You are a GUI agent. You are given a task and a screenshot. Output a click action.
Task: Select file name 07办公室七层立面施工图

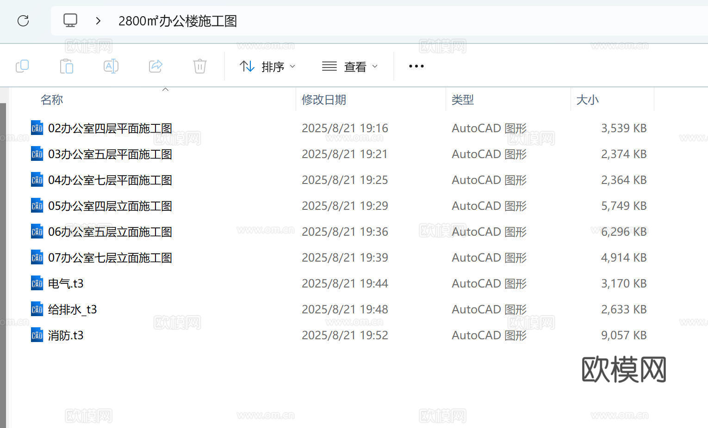point(110,257)
